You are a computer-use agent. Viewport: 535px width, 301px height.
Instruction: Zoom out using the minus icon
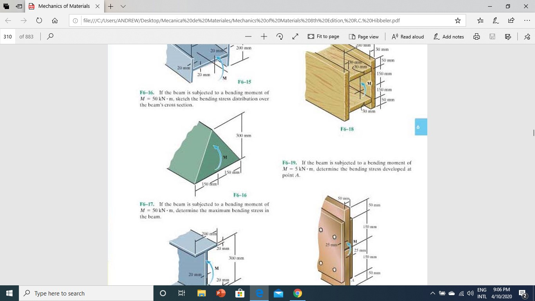[x=248, y=36]
